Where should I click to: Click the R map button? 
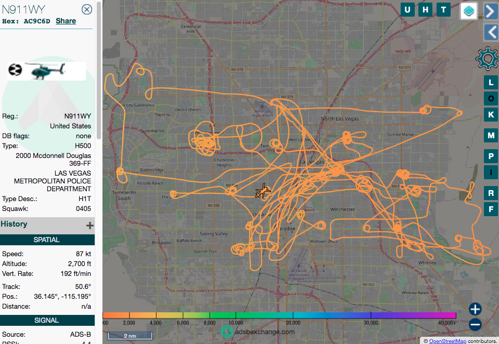[491, 193]
